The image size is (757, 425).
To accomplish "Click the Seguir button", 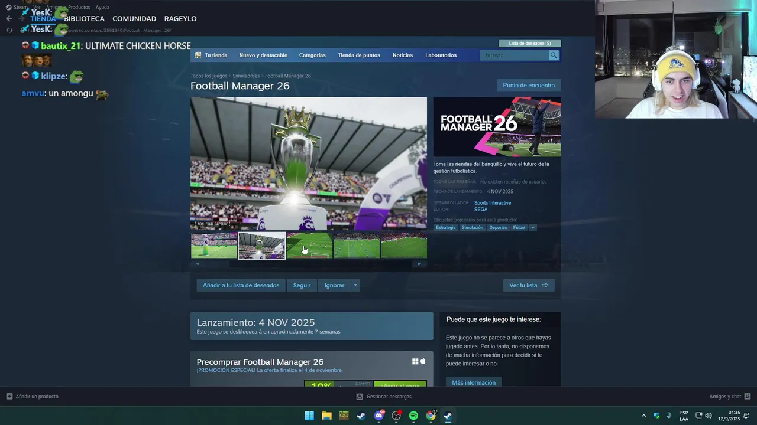I will (x=302, y=285).
